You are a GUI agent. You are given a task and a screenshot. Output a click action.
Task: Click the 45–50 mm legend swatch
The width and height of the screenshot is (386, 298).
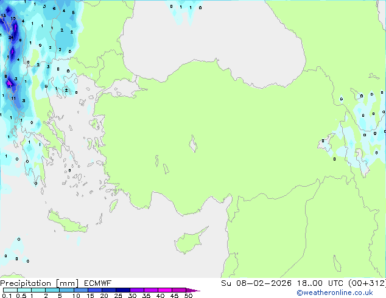pos(179,290)
